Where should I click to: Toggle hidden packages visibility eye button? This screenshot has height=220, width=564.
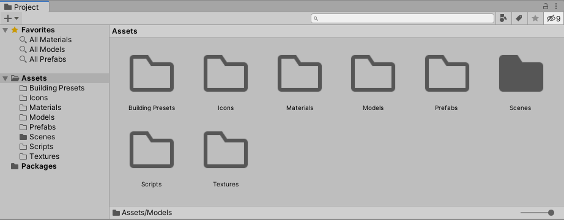click(x=554, y=18)
